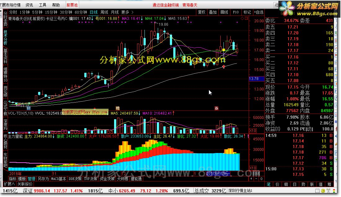Click the 管理 manage tab
341x197 pixels.
point(32,179)
